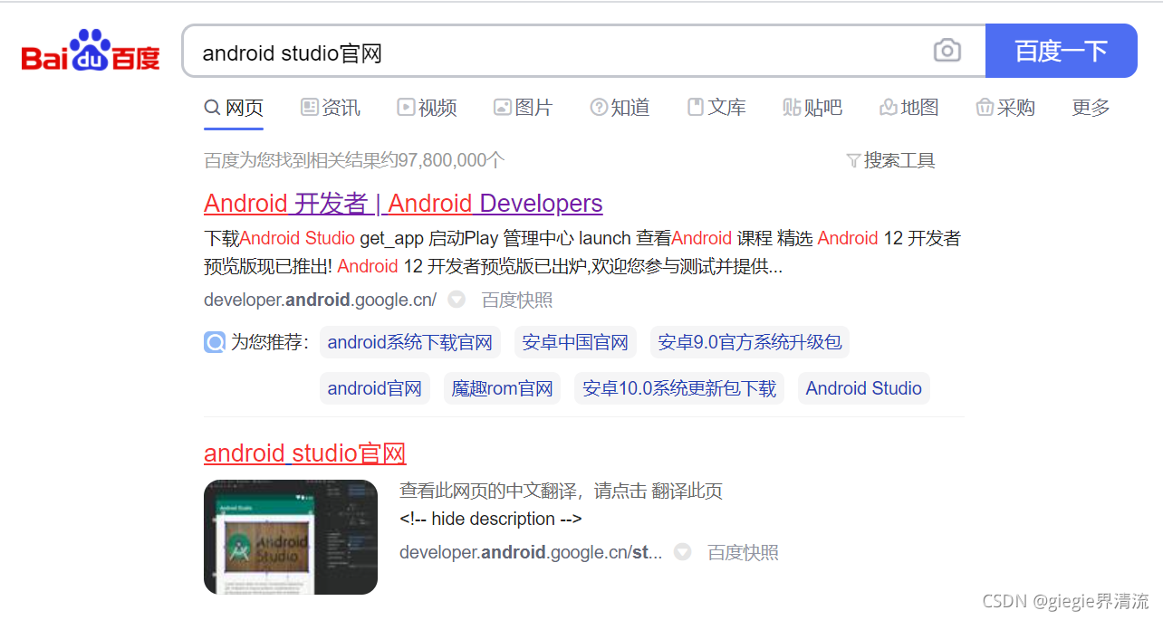Switch to 地图 tab
The width and height of the screenshot is (1163, 620).
point(909,108)
